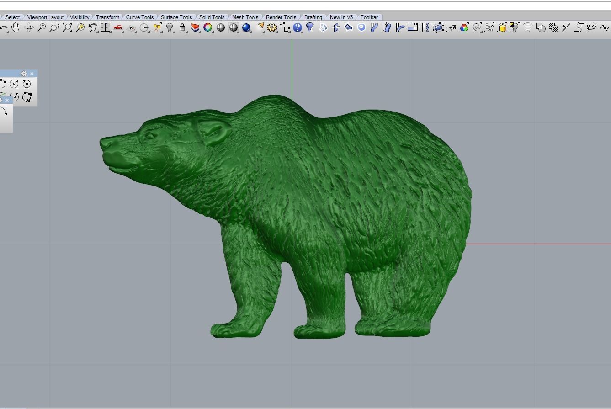Click the layers stack icon

pos(195,28)
